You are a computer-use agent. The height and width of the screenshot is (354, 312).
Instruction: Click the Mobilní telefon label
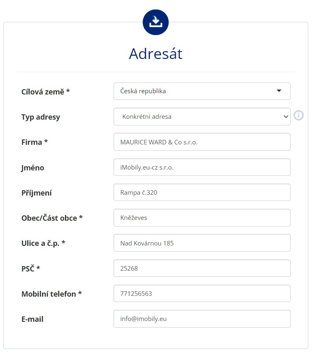(51, 294)
